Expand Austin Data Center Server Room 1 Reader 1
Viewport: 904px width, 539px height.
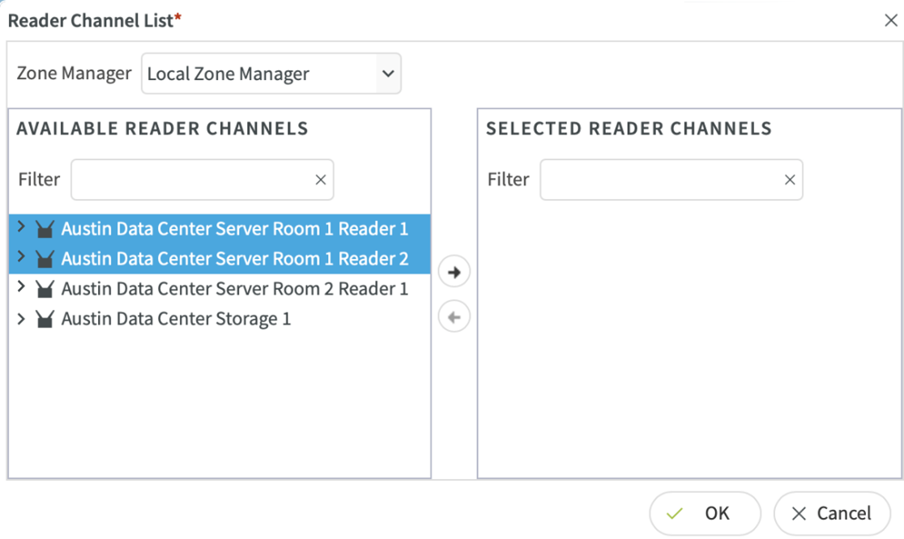click(22, 228)
